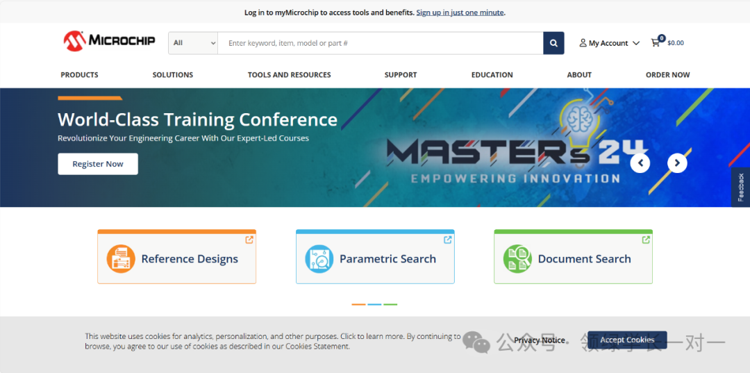The height and width of the screenshot is (373, 750).
Task: Open the shopping cart icon
Action: click(656, 42)
